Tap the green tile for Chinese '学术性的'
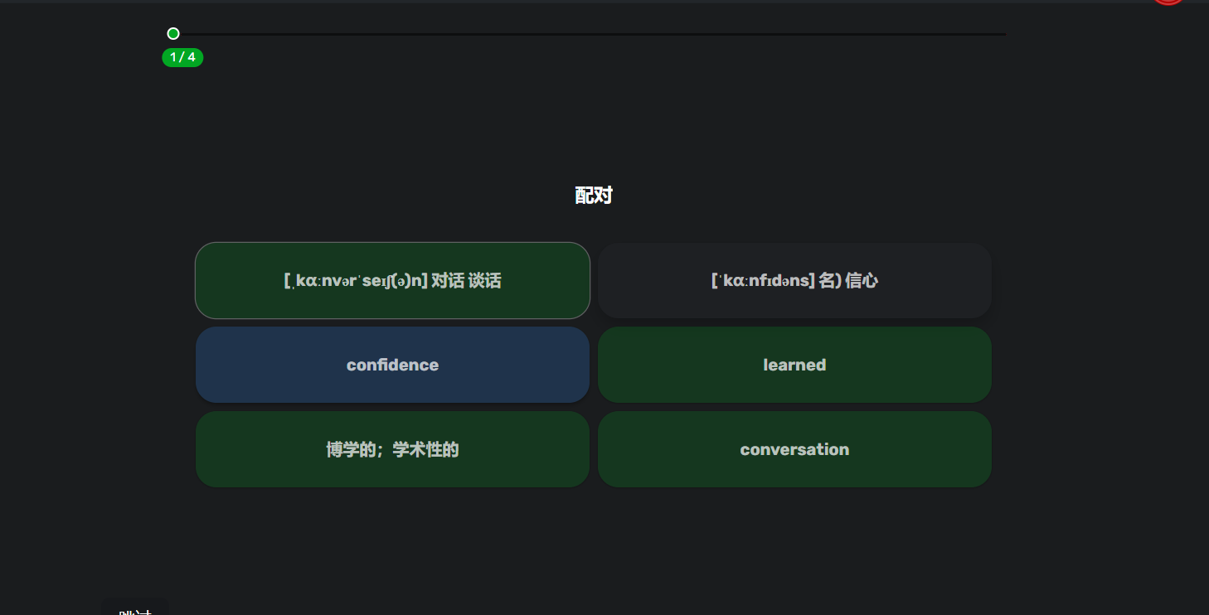1209x615 pixels. coord(392,449)
